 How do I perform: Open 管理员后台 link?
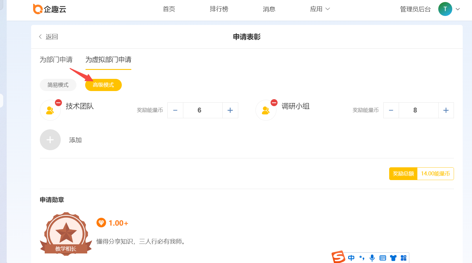tap(415, 9)
